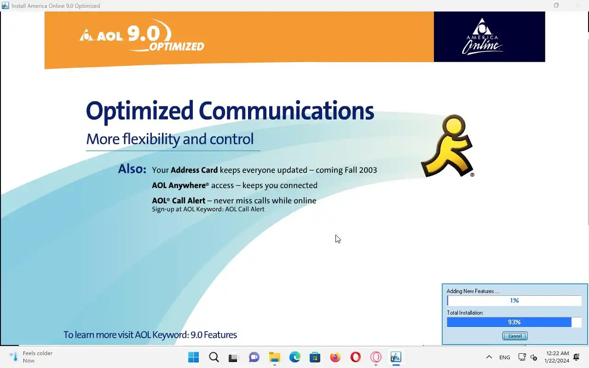The height and width of the screenshot is (368, 589).
Task: Launch Microsoft Edge from the taskbar
Action: 295,357
